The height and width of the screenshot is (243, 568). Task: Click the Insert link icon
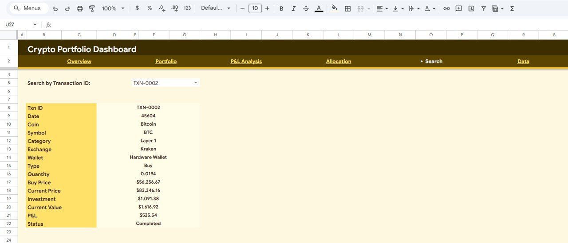(x=446, y=8)
